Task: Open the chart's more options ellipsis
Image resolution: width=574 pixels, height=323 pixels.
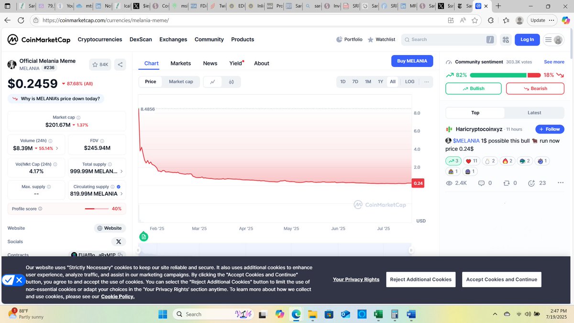Action: tap(426, 82)
